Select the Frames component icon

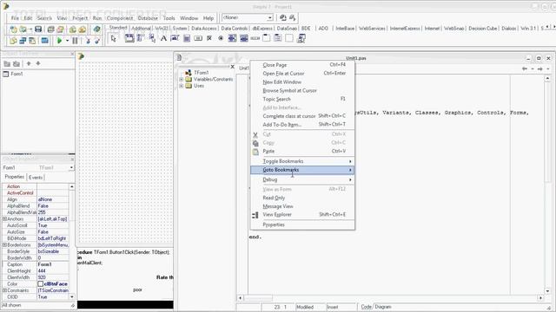(x=129, y=38)
